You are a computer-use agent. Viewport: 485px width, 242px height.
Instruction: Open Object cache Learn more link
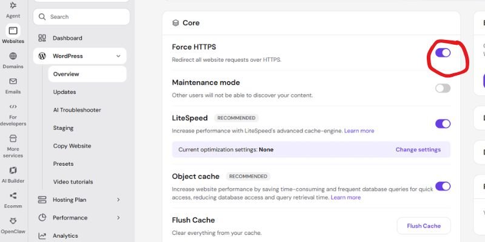click(x=346, y=197)
